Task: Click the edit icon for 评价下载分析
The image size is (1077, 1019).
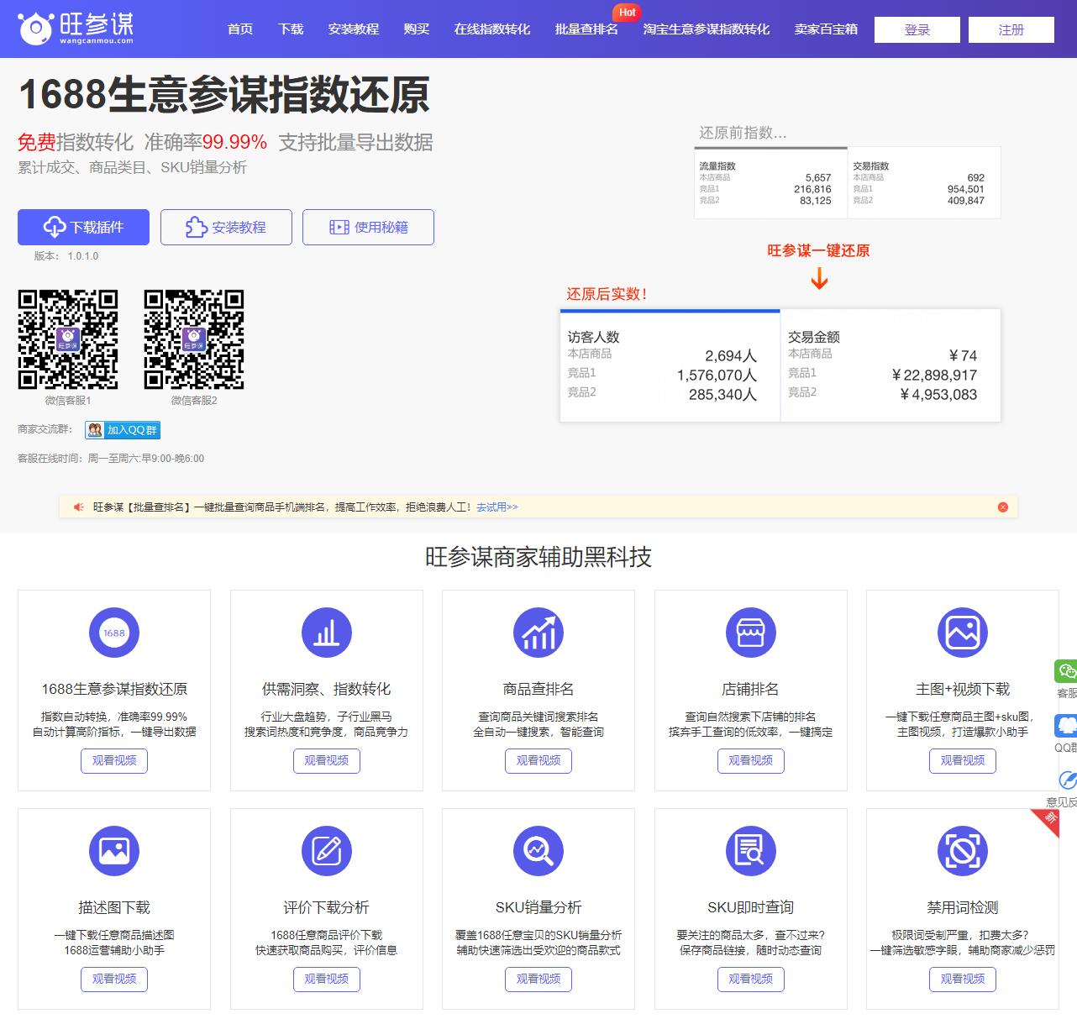Action: (327, 851)
